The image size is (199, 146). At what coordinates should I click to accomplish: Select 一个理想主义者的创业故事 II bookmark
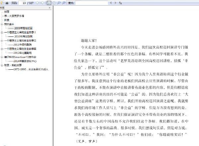tap(20, 40)
